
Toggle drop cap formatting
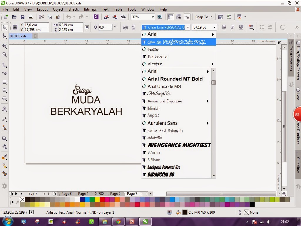(270, 27)
